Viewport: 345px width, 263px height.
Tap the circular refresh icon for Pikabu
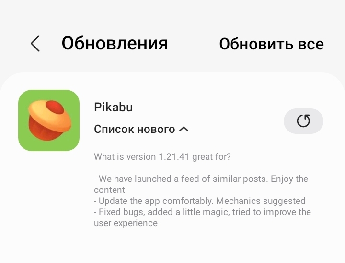(303, 121)
